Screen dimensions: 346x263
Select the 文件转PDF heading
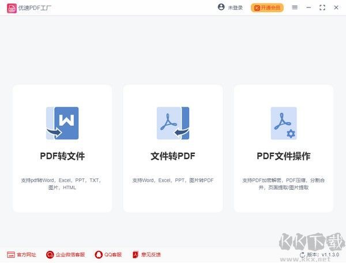[x=173, y=156]
